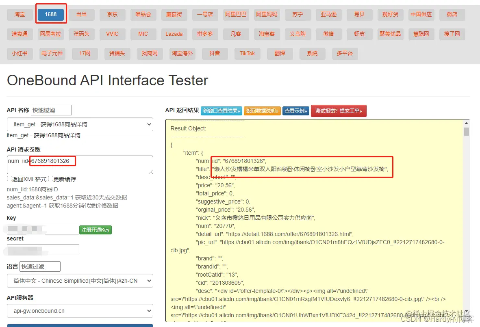Choose the 蘑菇街 platform tab
480x327 pixels.
click(174, 14)
